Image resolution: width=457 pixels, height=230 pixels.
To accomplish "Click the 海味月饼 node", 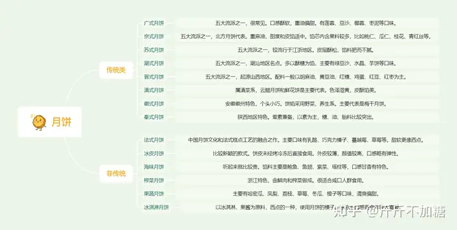I will pyautogui.click(x=154, y=167).
